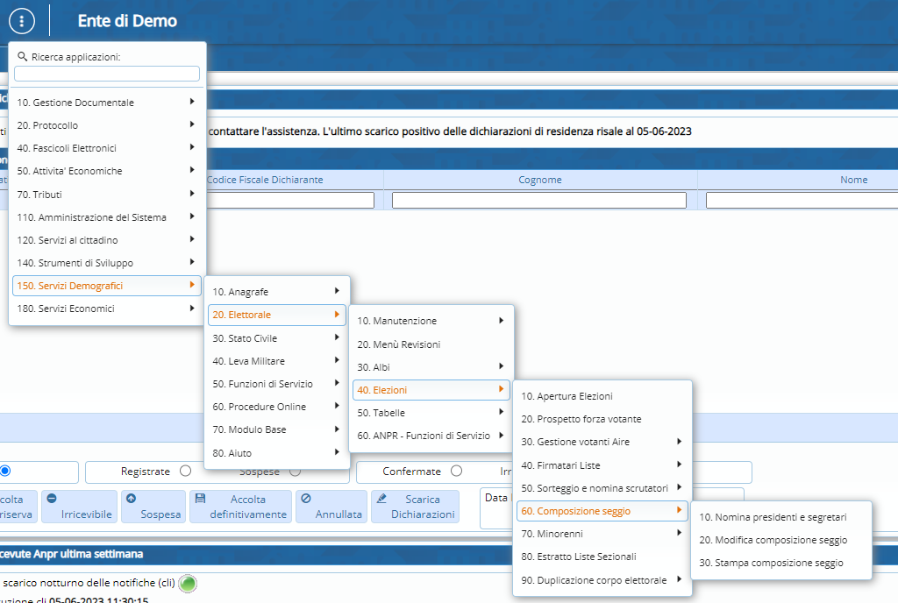Viewport: 898px width, 603px height.
Task: Expand 30. Gestione votanti Aire submenu
Action: tap(602, 442)
